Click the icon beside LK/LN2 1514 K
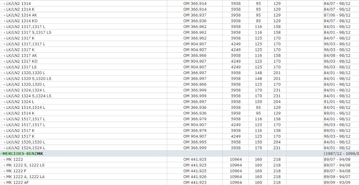Viewport: 359px width, 185px height. pos(4,113)
